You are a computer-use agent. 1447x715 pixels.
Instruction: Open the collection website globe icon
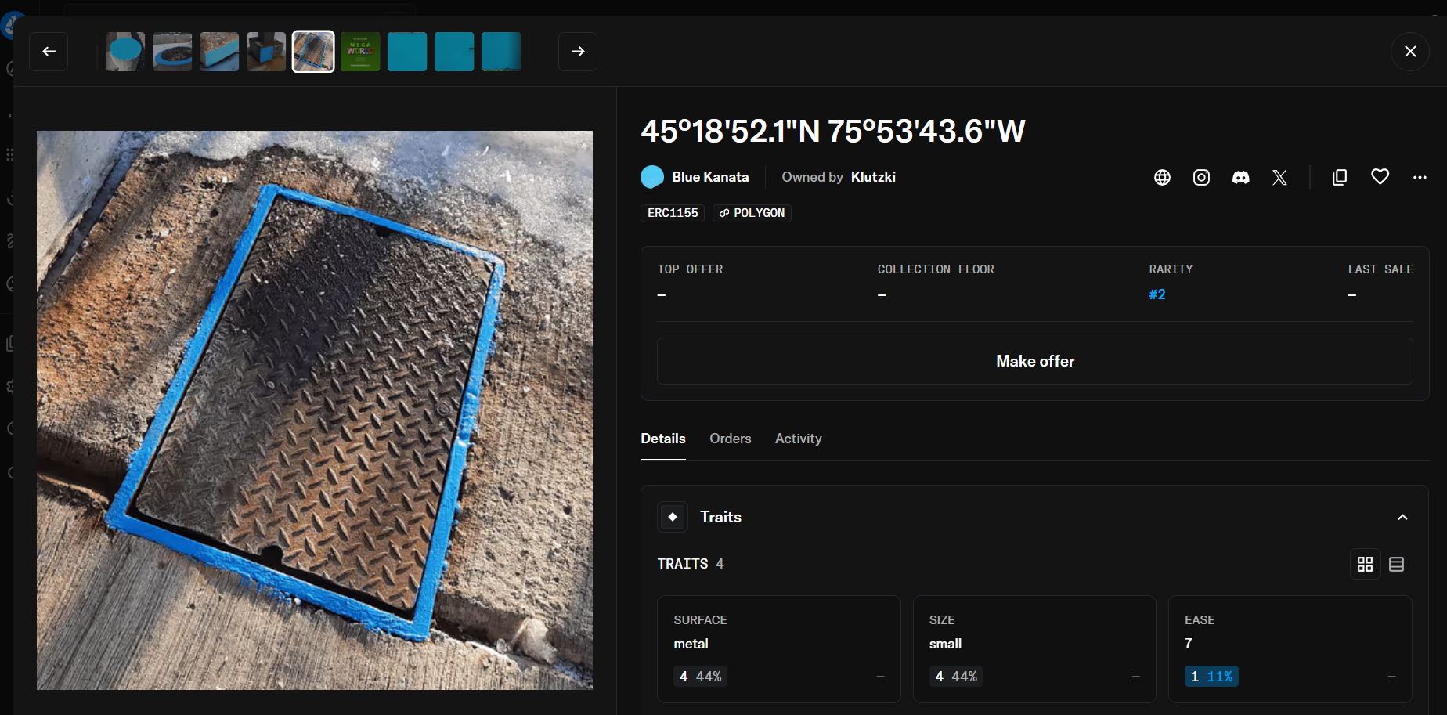(1162, 178)
